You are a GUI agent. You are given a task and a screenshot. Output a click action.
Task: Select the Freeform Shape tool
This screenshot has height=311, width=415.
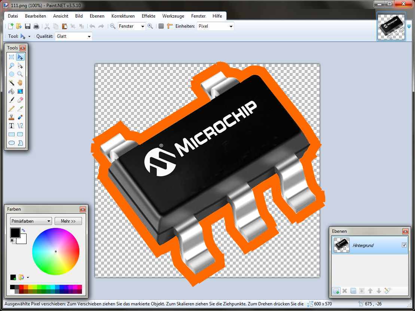20,143
